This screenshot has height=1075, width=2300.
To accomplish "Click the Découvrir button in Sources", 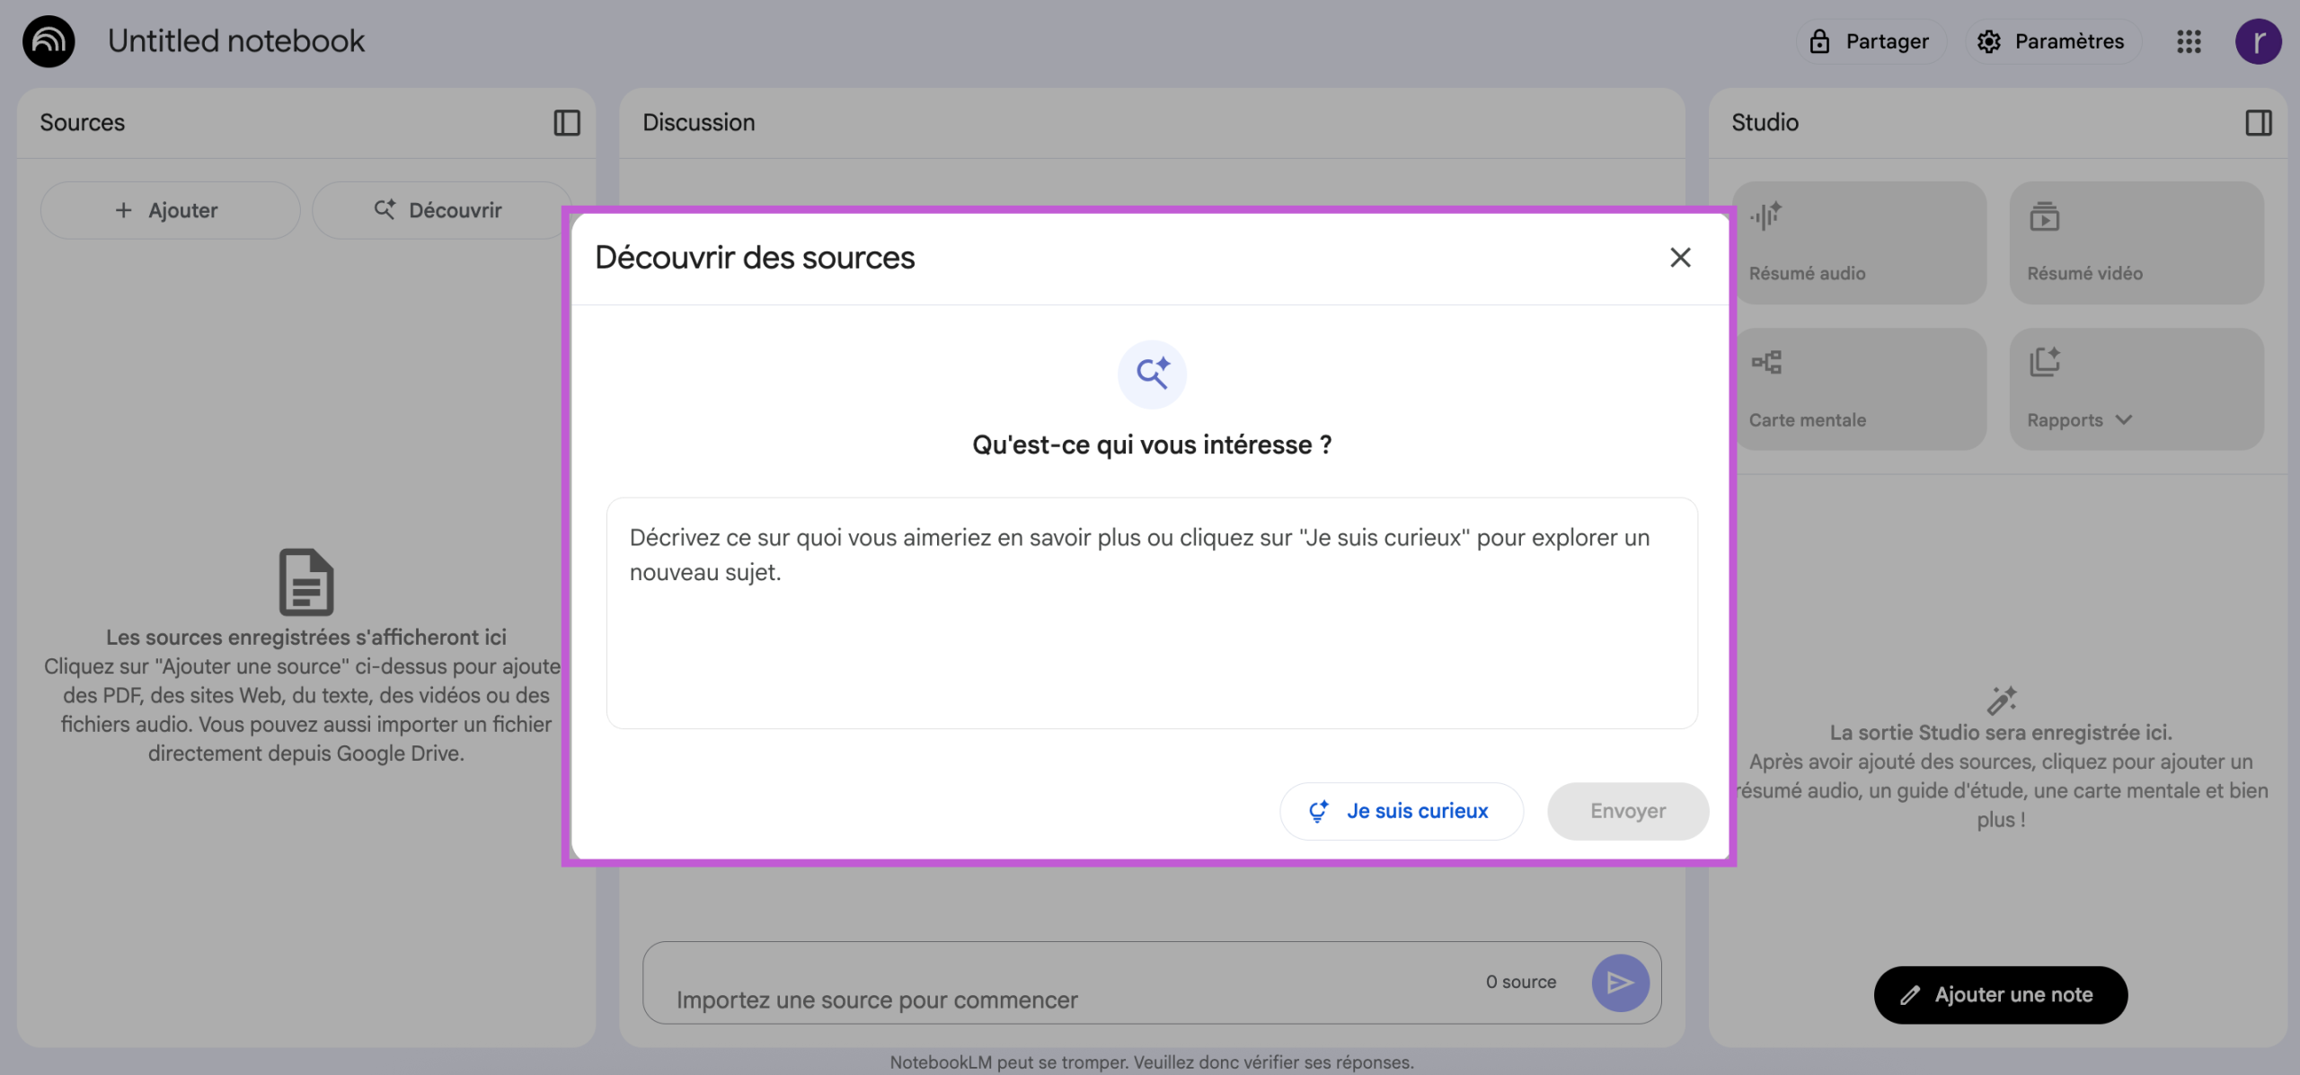I will pos(440,210).
